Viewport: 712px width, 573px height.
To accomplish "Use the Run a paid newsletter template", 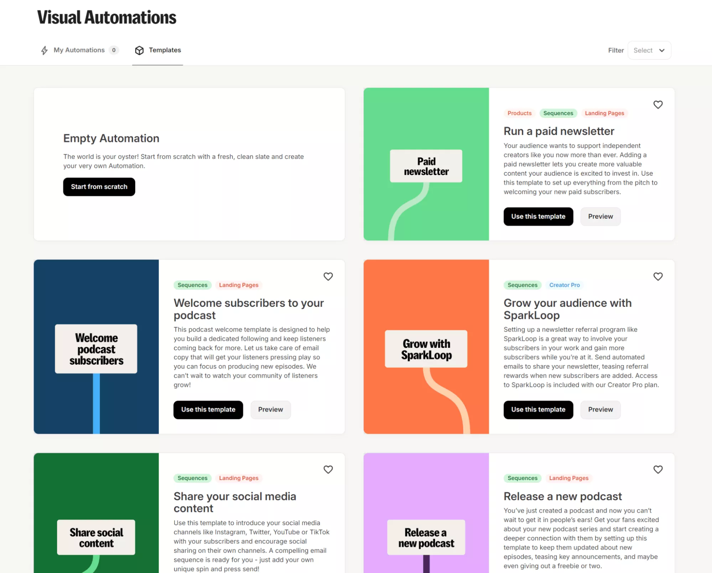I will tap(538, 216).
